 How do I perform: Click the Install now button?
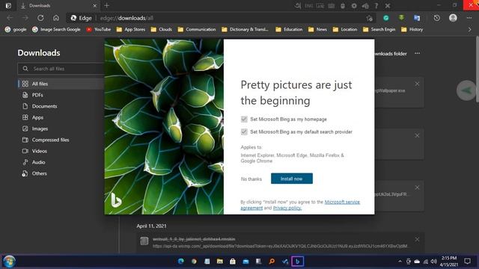click(x=291, y=179)
